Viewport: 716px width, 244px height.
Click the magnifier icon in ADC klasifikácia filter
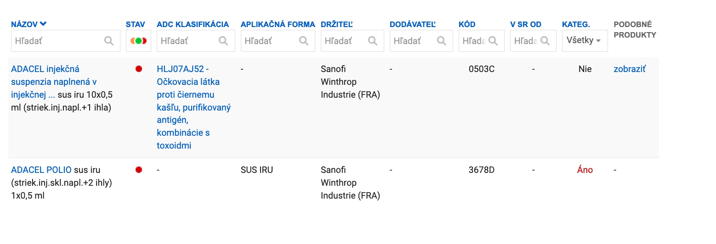click(x=223, y=41)
